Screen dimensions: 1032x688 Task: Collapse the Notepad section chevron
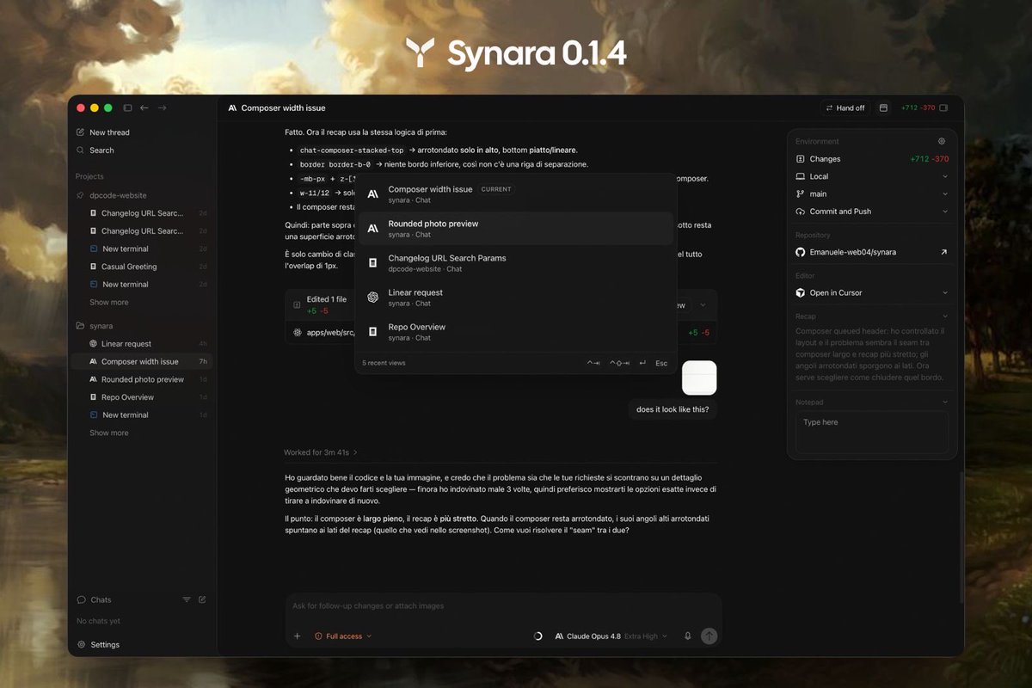click(x=945, y=402)
